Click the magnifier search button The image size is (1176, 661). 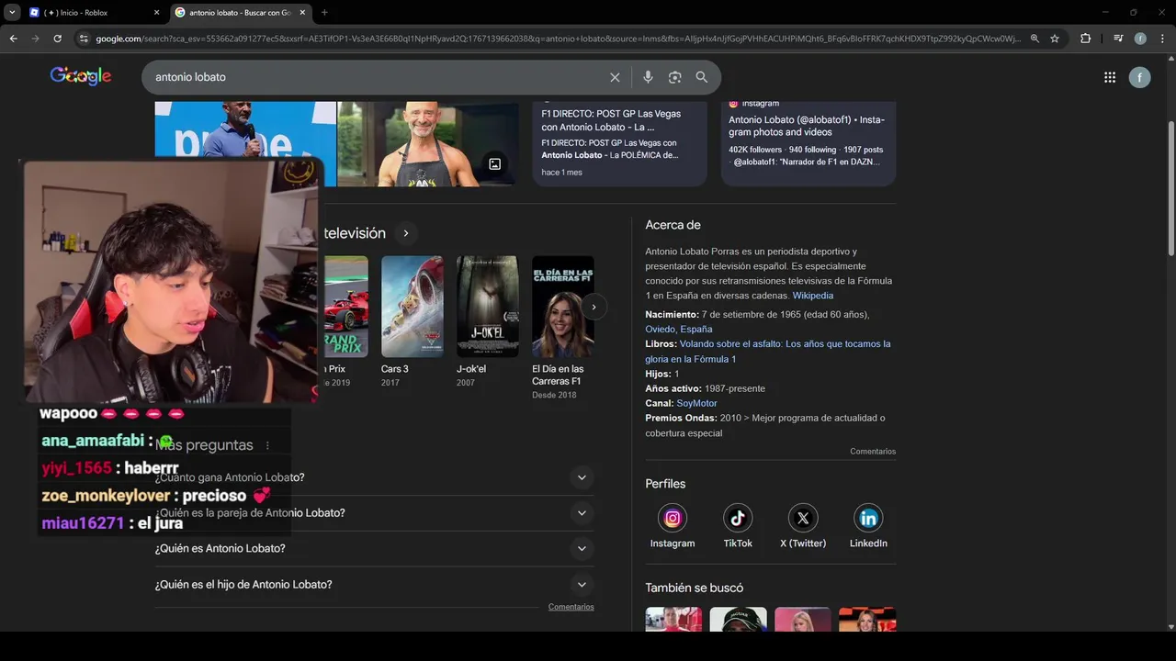[702, 77]
